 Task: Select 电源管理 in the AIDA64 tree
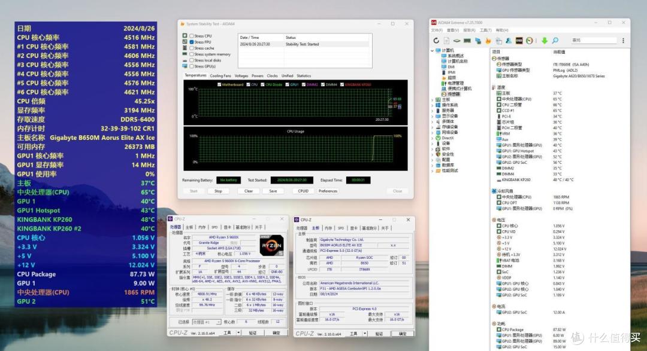pyautogui.click(x=455, y=83)
